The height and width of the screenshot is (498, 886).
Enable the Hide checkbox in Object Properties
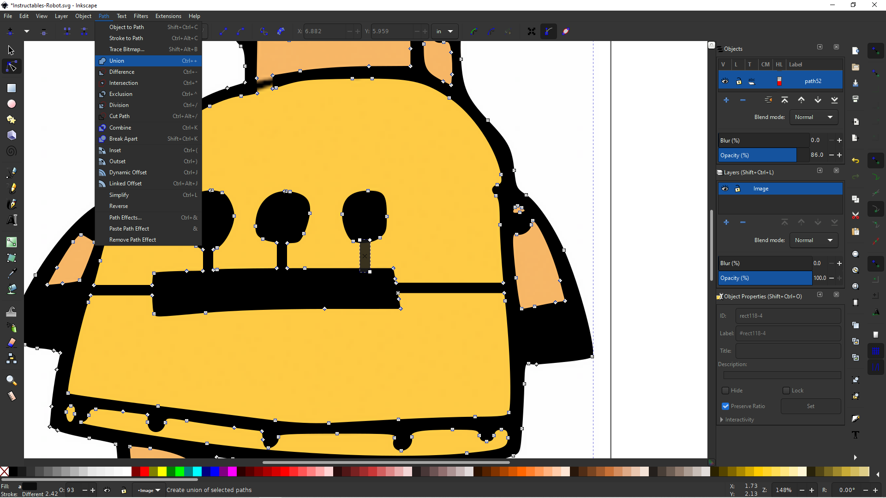(726, 391)
